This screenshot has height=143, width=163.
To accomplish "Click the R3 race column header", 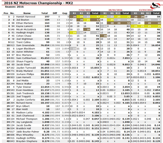I will pos(88,13).
